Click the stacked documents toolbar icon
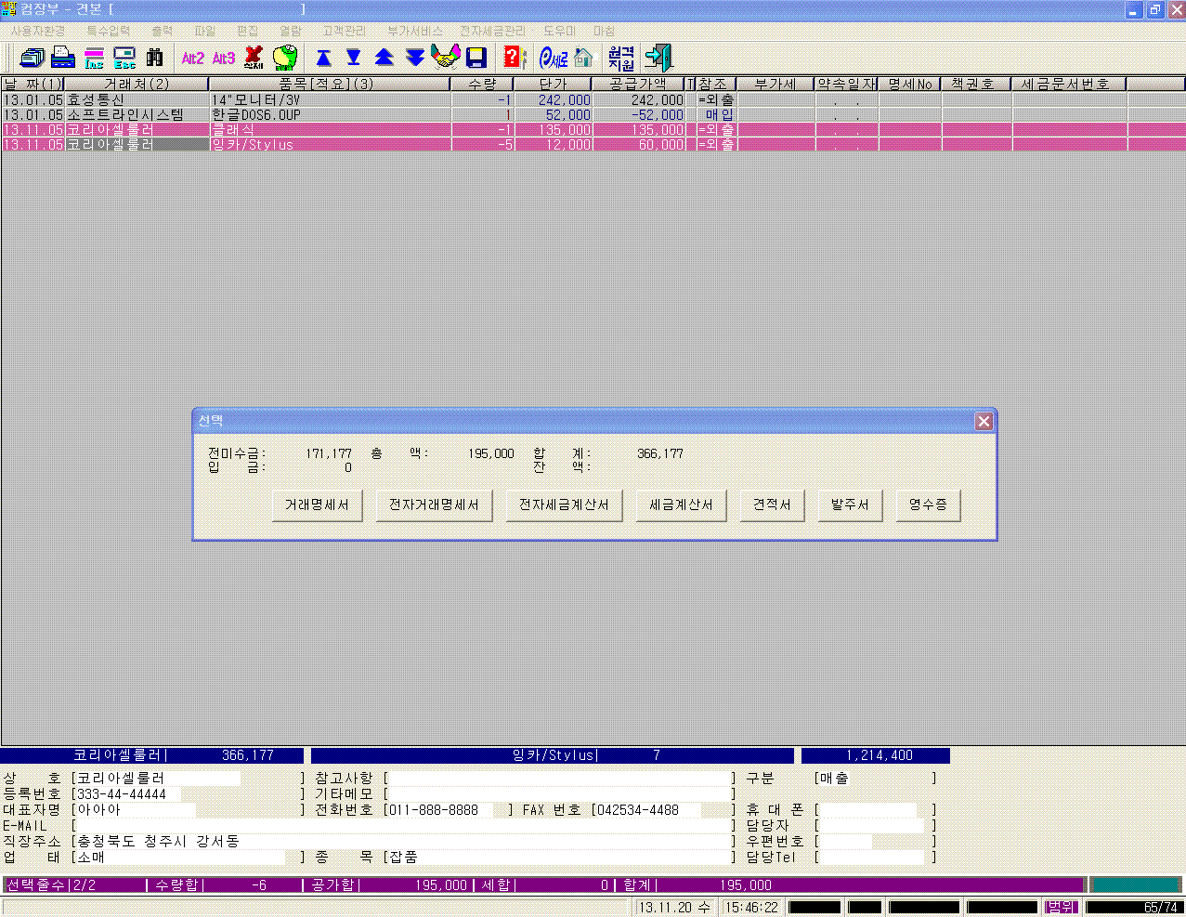1186x917 pixels. 33,58
